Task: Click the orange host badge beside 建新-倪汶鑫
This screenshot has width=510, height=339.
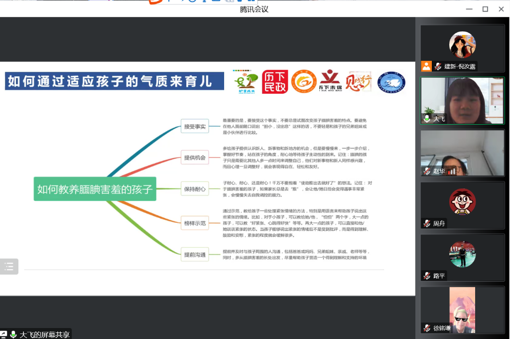Action: pos(426,66)
